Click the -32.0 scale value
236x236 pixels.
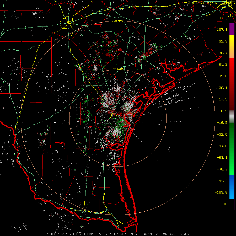(222, 134)
